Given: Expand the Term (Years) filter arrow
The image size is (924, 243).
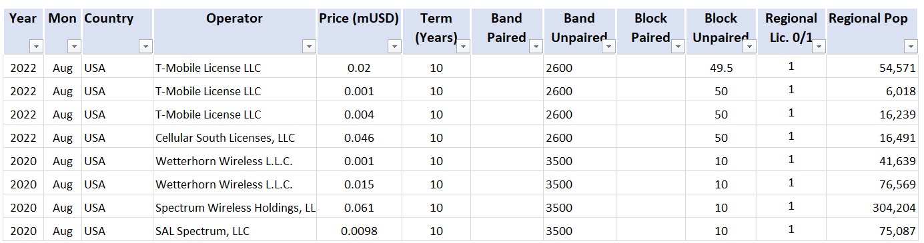Looking at the screenshot, I should click(x=463, y=47).
